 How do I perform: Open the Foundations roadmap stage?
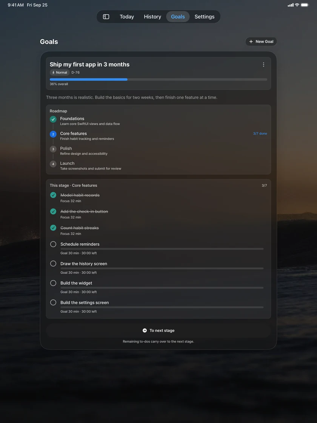click(158, 121)
